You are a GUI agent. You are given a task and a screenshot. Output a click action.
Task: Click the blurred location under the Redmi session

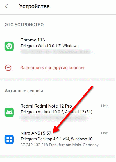(x=53, y=118)
